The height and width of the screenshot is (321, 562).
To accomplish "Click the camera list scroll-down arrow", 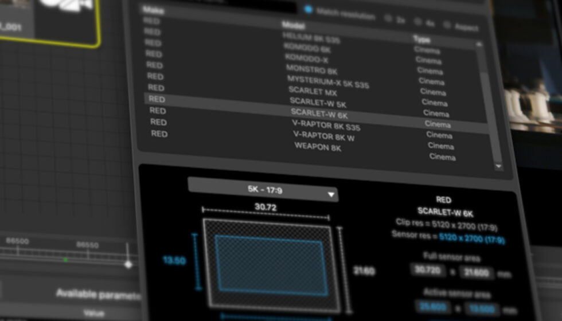I will (x=498, y=166).
